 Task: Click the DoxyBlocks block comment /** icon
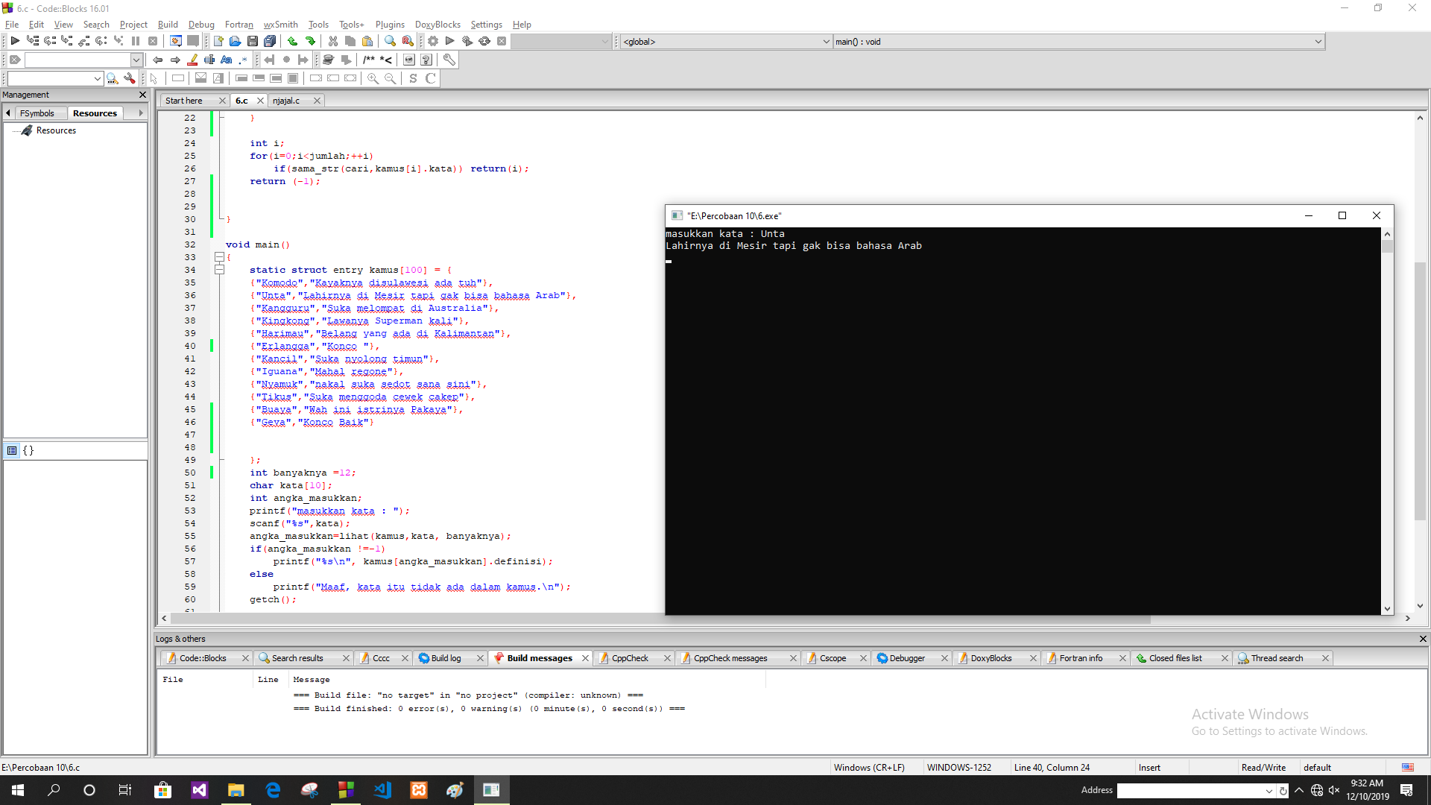point(369,60)
